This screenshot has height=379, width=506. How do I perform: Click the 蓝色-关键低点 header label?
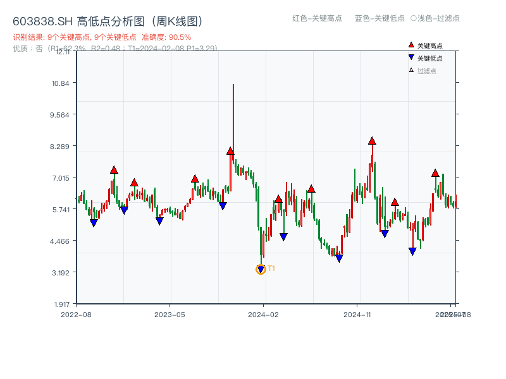click(x=380, y=18)
